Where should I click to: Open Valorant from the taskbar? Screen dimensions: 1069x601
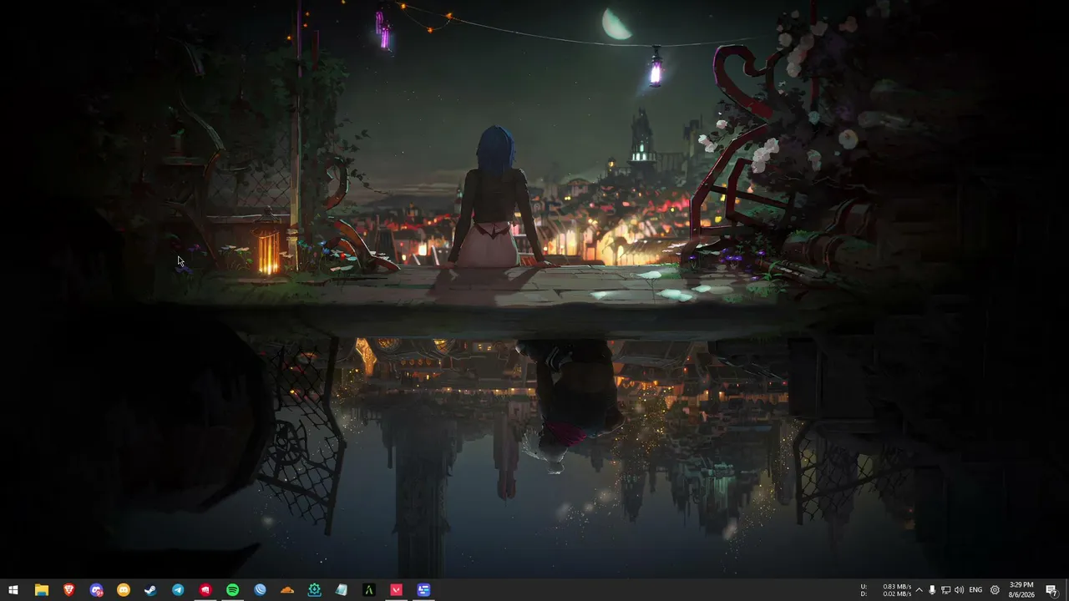[x=397, y=590]
